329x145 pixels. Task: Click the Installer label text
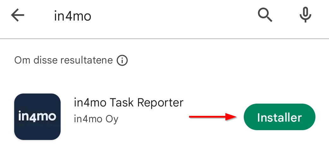pos(279,118)
